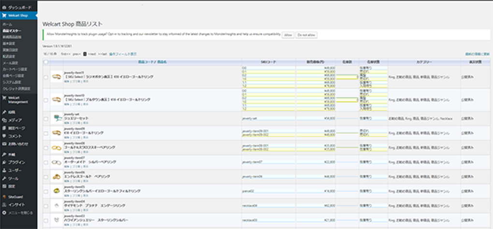This screenshot has height=229, width=493.
Task: Toggle the select-all checkbox in table header
Action: 46,62
